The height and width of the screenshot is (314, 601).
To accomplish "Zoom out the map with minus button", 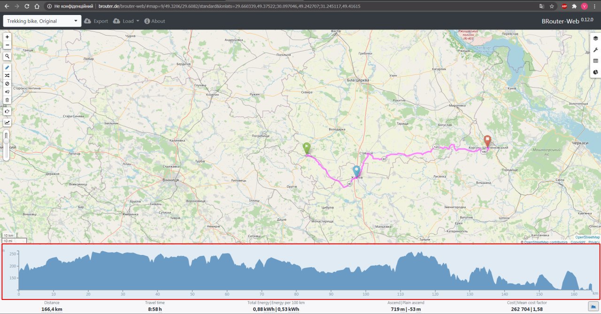I will tap(7, 45).
